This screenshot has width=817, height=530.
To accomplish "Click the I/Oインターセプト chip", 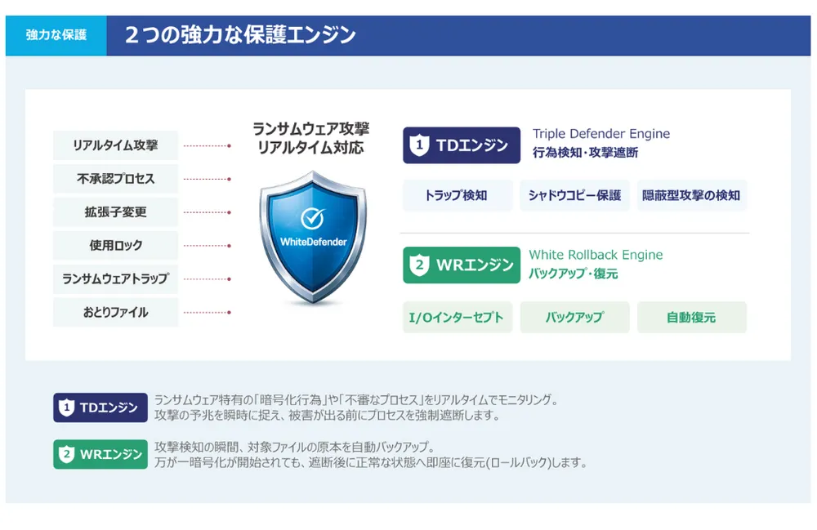I will click(458, 317).
